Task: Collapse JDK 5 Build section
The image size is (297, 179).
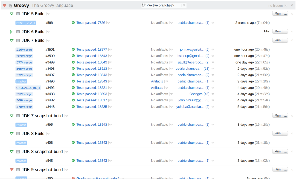Action: pyautogui.click(x=12, y=14)
